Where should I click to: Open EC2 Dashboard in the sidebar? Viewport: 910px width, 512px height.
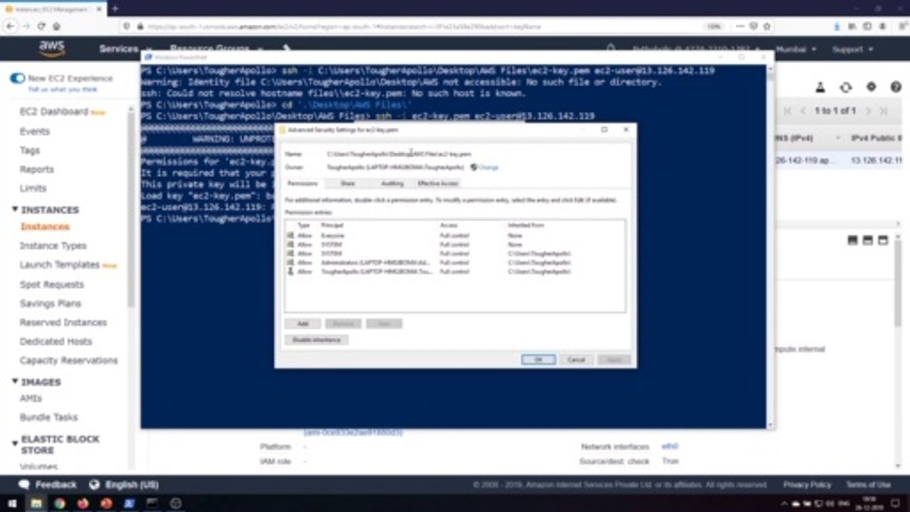[x=54, y=112]
